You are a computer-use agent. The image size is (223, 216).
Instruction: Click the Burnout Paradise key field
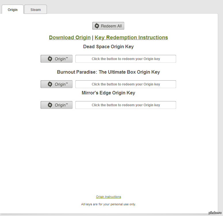point(126,84)
